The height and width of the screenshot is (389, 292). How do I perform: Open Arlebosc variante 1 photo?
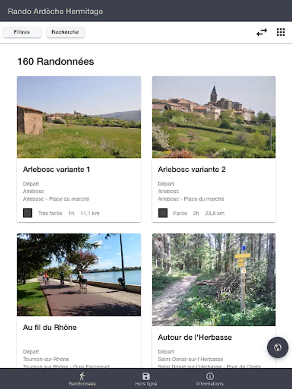point(79,117)
